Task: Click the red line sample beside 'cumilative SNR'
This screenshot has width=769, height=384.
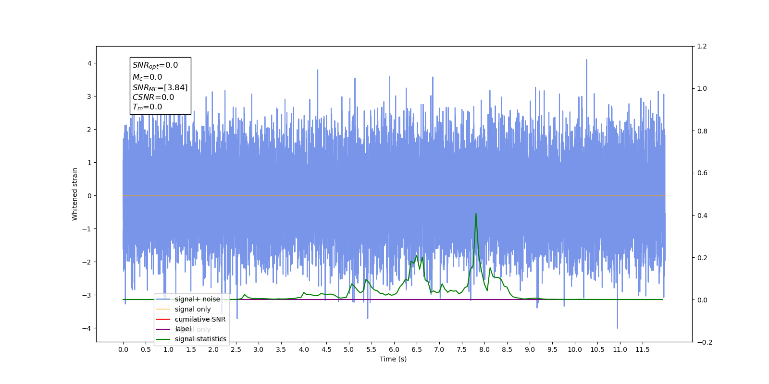Action: pyautogui.click(x=163, y=319)
